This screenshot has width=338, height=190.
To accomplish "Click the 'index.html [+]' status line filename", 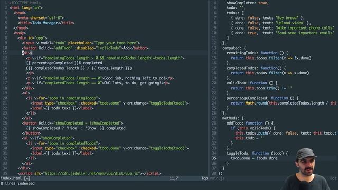I will [x=15, y=178].
